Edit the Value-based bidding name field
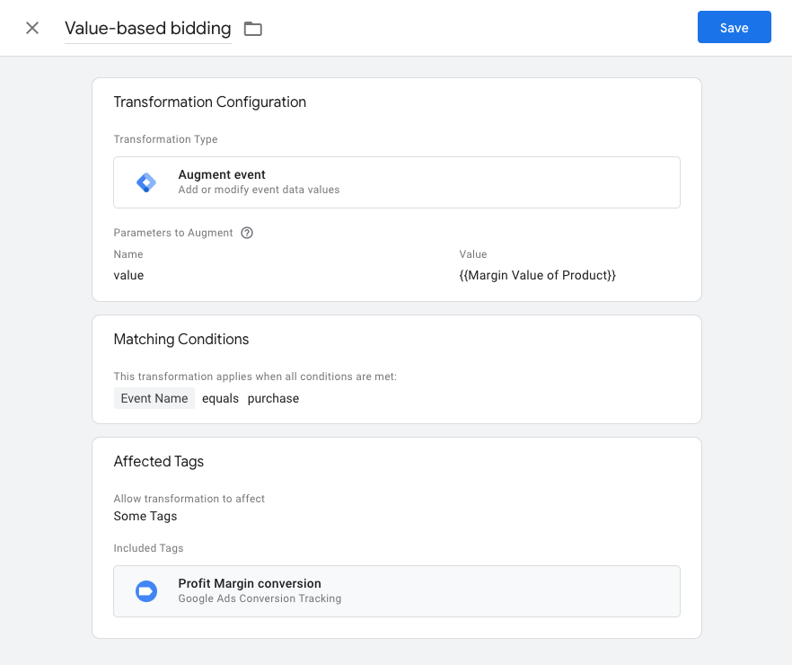 coord(147,28)
